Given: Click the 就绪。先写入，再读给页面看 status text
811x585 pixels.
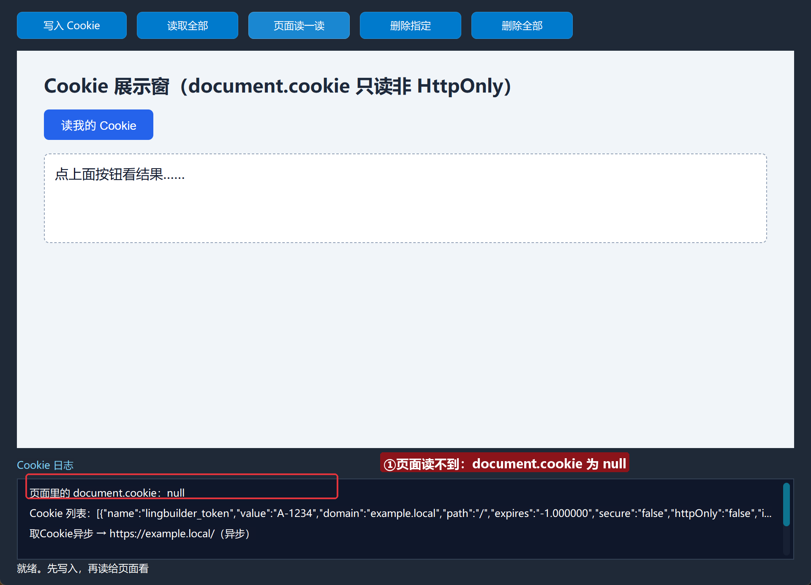Looking at the screenshot, I should pyautogui.click(x=83, y=569).
